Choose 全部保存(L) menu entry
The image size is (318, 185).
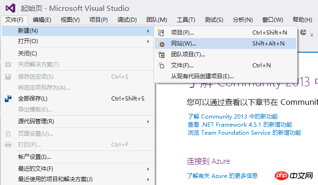tap(77, 99)
